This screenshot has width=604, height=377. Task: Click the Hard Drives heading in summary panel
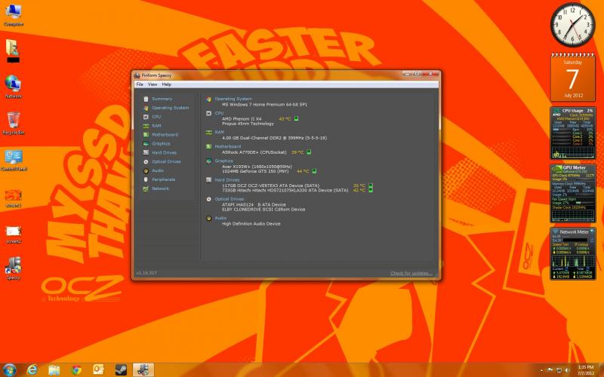point(227,180)
